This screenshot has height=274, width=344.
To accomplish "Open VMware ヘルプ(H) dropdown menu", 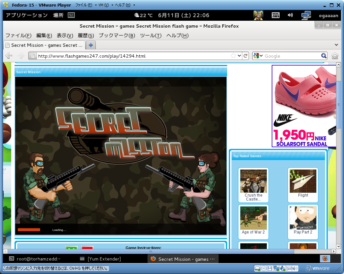I will tap(125, 5).
